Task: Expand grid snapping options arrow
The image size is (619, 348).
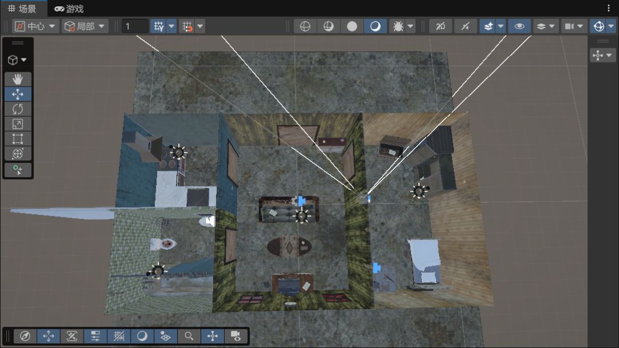Action: (x=200, y=26)
